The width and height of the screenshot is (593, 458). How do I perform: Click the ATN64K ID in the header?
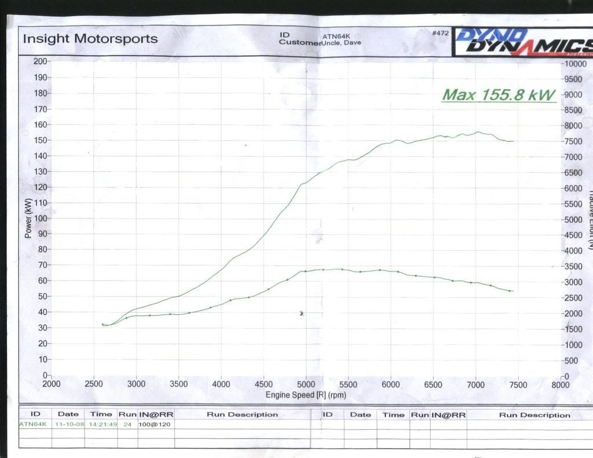click(334, 35)
